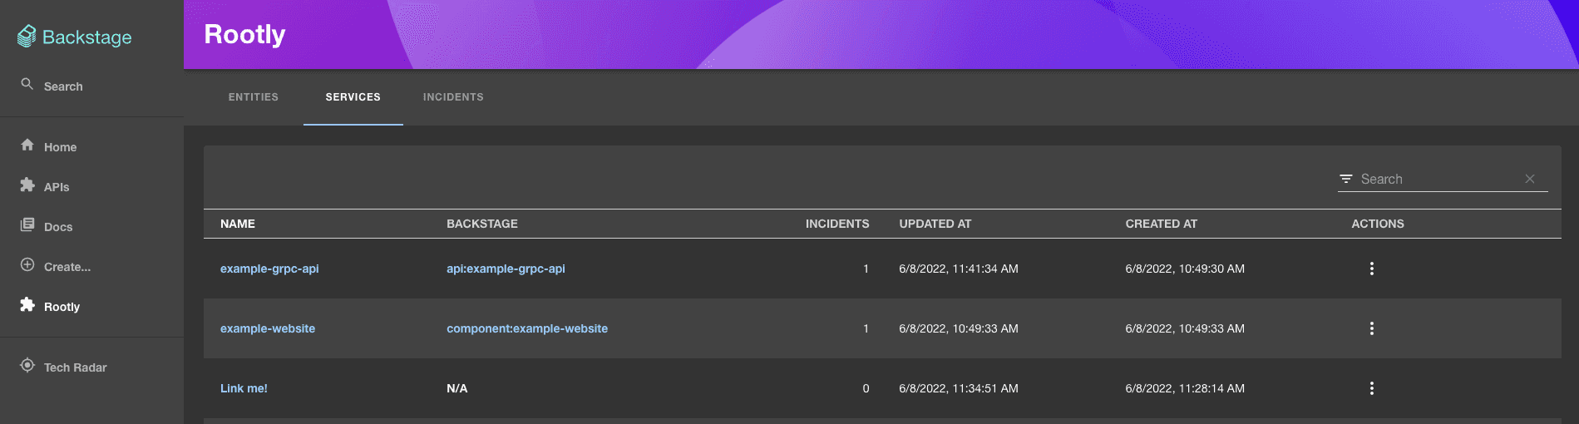Open the Link me! service link
Image resolution: width=1579 pixels, height=424 pixels.
(x=244, y=388)
